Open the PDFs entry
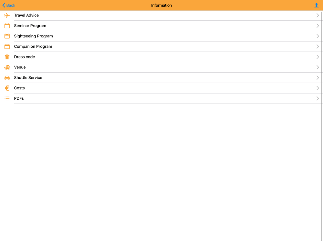The image size is (323, 242). click(161, 98)
